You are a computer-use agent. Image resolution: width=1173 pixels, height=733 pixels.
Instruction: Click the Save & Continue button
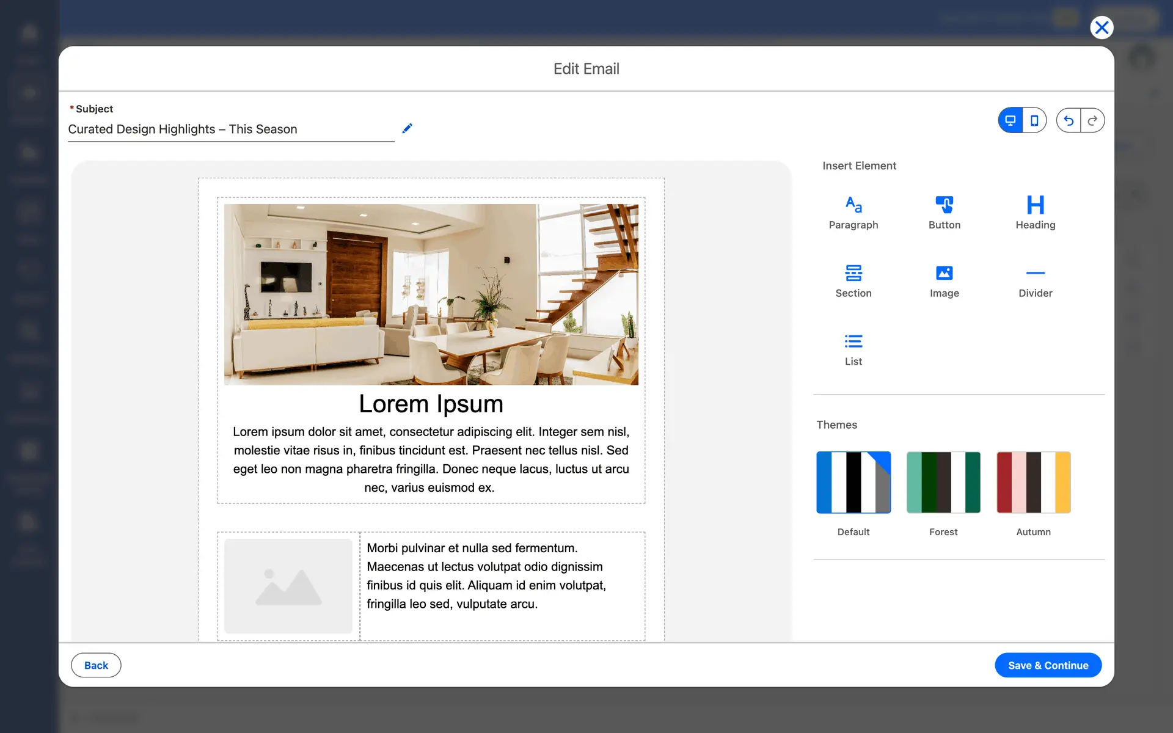point(1048,665)
